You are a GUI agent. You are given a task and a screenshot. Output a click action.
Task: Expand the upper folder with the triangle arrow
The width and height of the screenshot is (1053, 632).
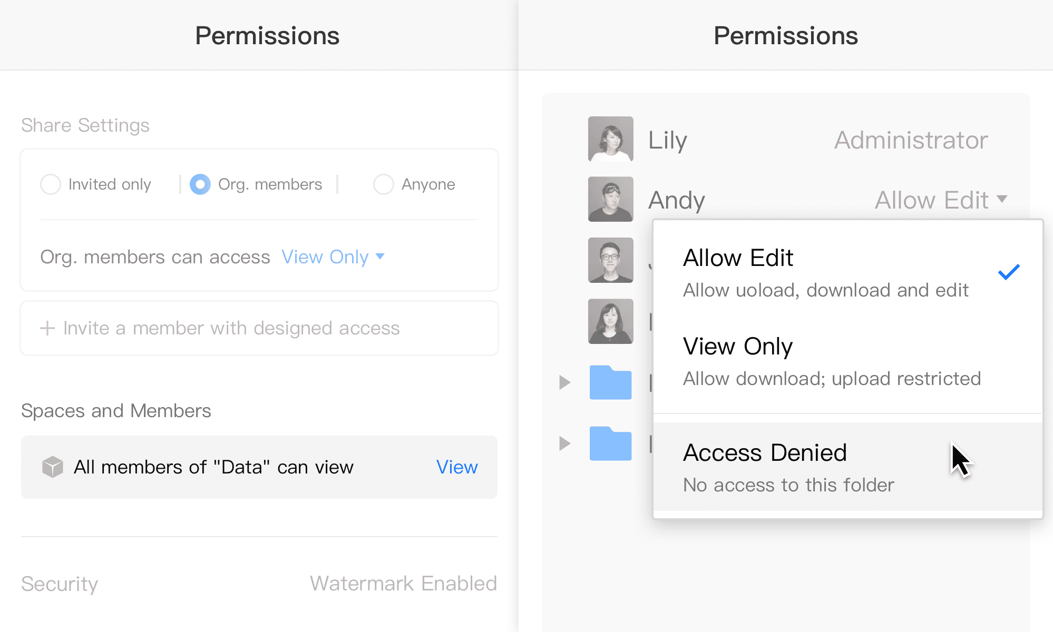pyautogui.click(x=565, y=382)
